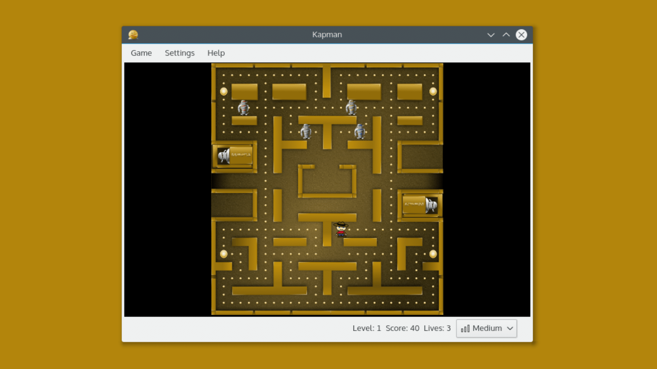This screenshot has height=369, width=657.
Task: Click the bottom-right power pellet
Action: pyautogui.click(x=433, y=254)
